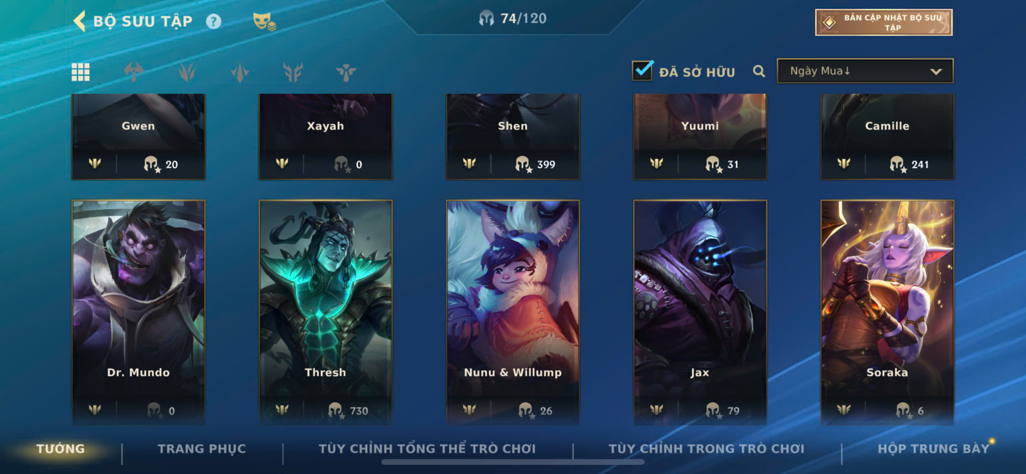The height and width of the screenshot is (474, 1026).
Task: Filter champions by the fifth role icon
Action: click(x=346, y=72)
